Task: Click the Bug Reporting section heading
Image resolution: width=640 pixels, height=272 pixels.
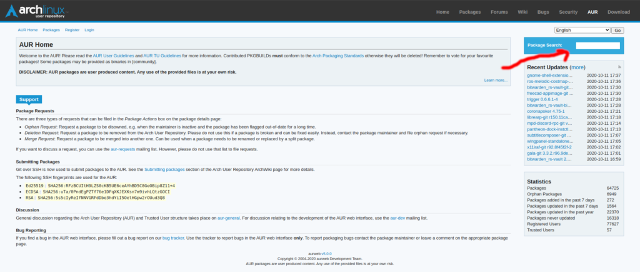Action: click(31, 230)
